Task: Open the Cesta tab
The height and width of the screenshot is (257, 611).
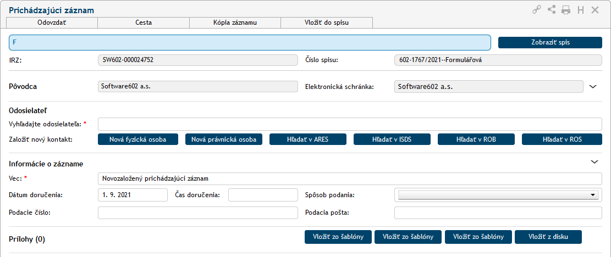Action: coord(144,23)
